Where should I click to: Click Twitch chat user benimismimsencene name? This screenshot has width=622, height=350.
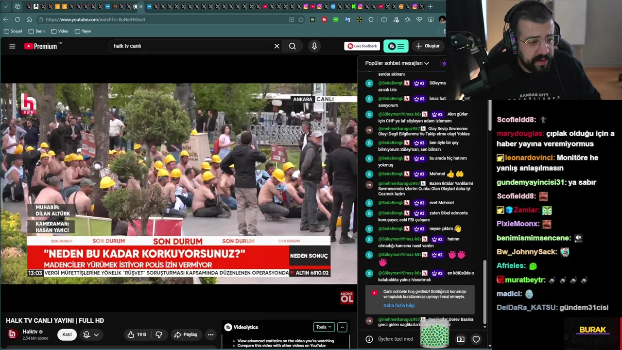(x=534, y=238)
